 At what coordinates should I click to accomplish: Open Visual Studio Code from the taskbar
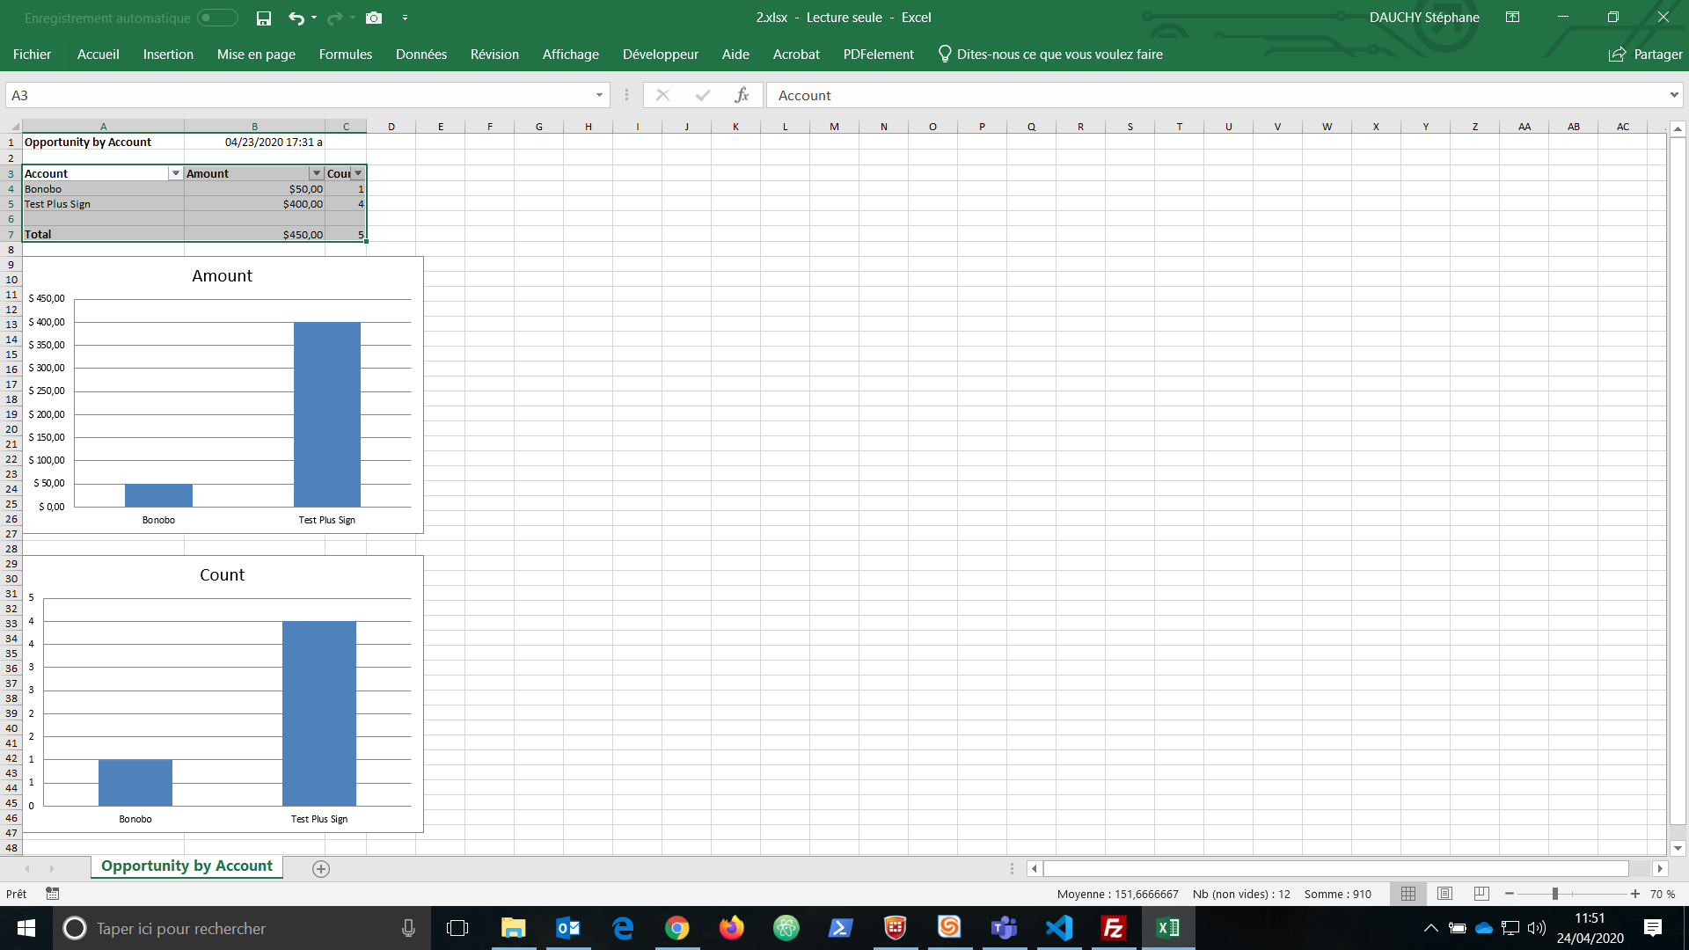pyautogui.click(x=1059, y=928)
